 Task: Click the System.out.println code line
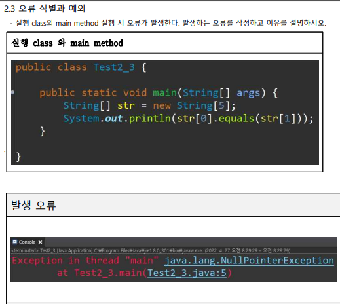point(188,119)
